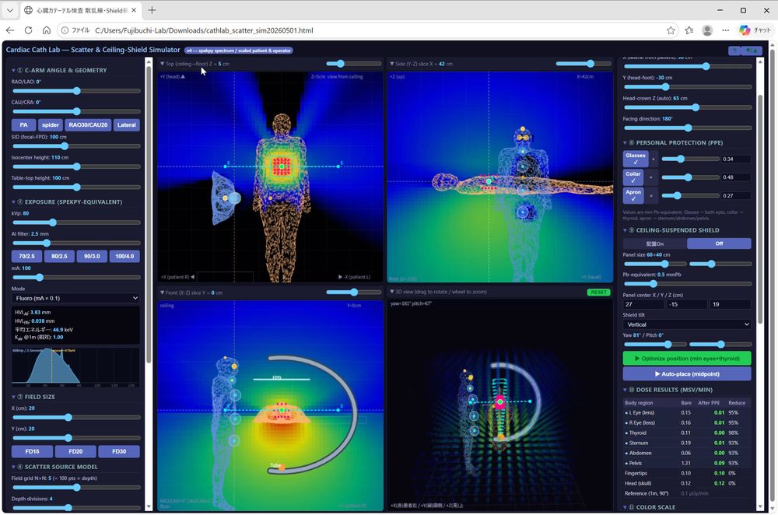Screen dimensions: 778x515
Task: Close the cath lab simulator browser tab
Action: click(x=134, y=10)
